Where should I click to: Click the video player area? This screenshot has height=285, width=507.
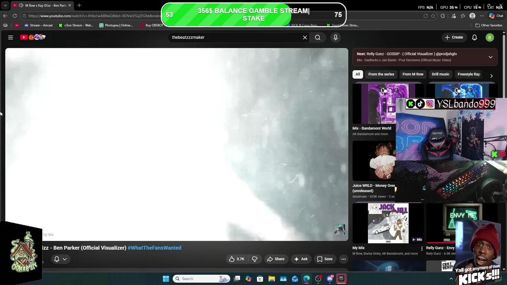177,144
